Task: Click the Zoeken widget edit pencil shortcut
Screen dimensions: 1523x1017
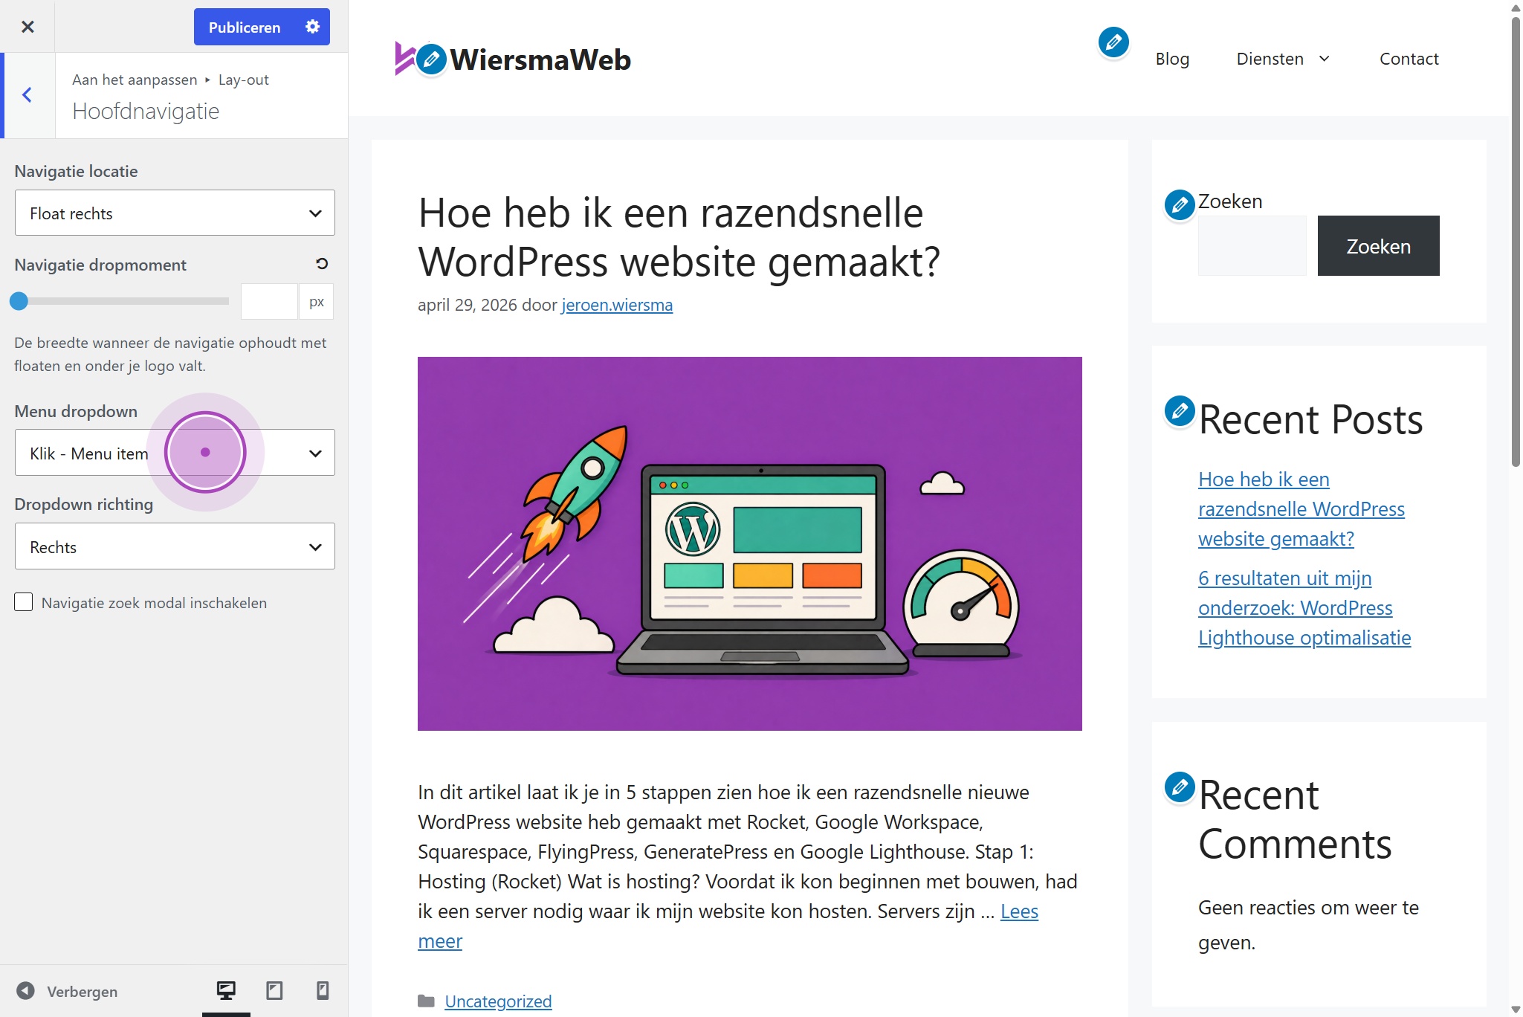Action: pyautogui.click(x=1180, y=204)
